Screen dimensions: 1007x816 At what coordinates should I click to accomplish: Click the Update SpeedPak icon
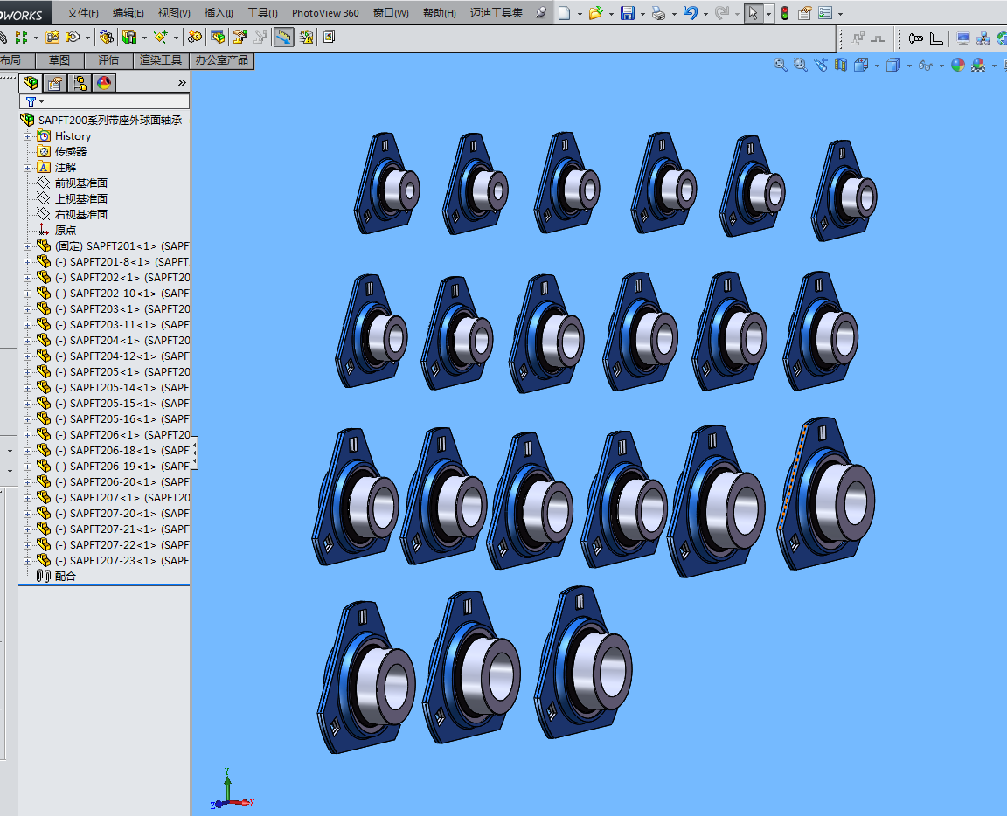coord(306,38)
